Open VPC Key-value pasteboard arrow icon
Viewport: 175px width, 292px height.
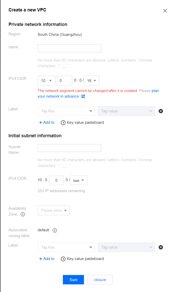click(x=63, y=123)
